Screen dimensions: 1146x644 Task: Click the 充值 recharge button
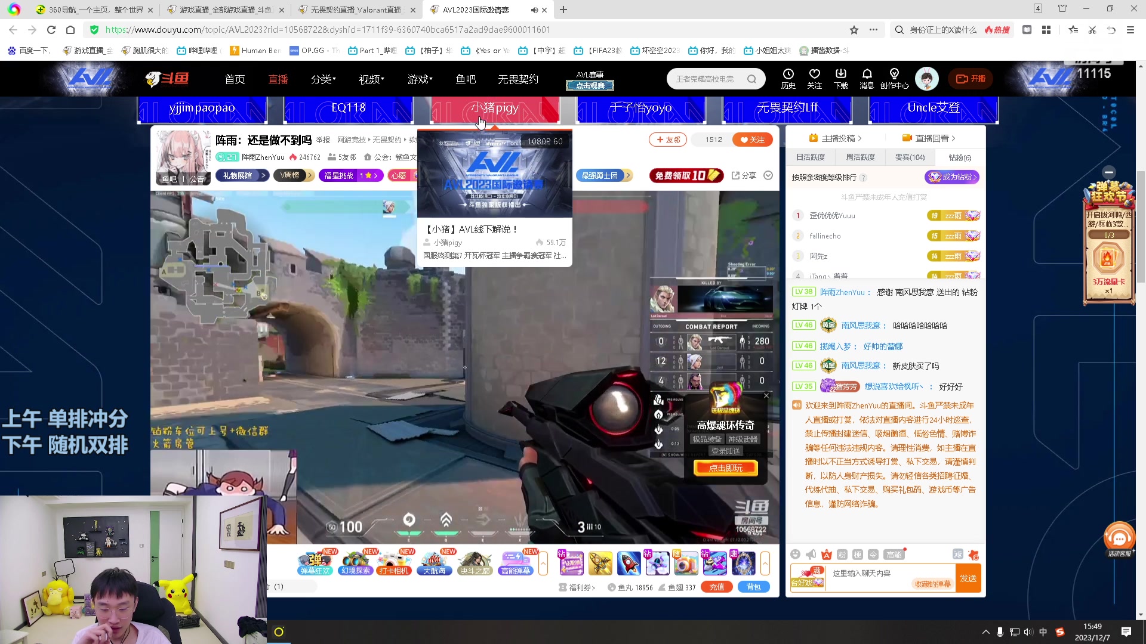[x=717, y=587]
